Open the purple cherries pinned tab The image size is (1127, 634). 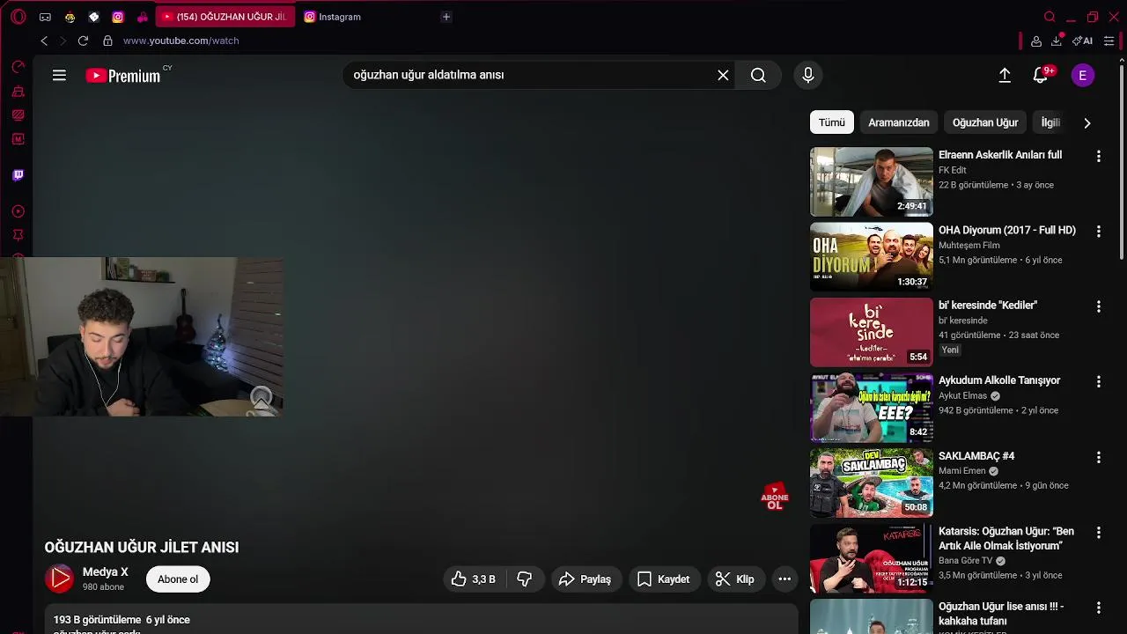coord(143,17)
